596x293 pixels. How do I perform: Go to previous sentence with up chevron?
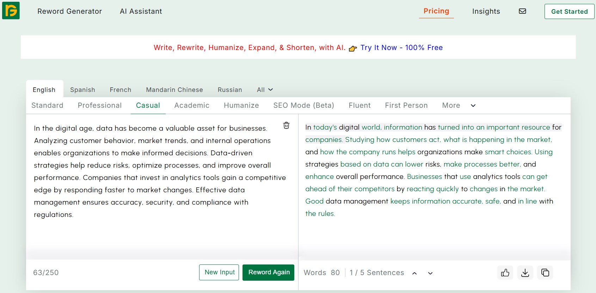414,273
